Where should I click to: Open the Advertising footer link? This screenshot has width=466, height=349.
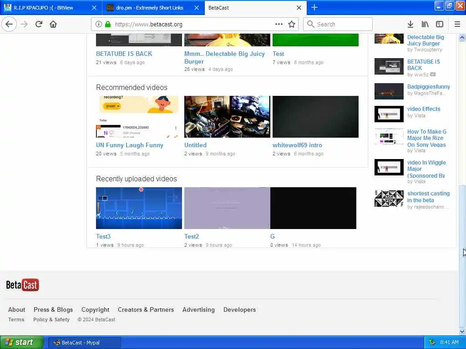click(198, 309)
